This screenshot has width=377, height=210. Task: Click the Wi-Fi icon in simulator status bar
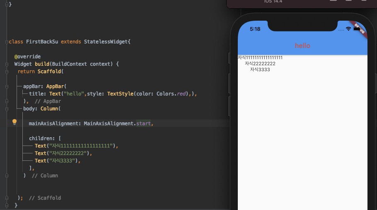coord(348,29)
